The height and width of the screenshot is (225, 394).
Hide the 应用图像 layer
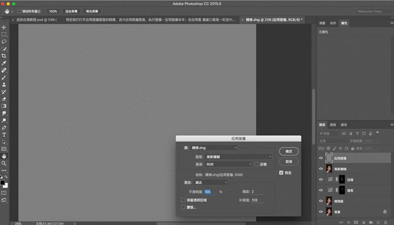(321, 158)
